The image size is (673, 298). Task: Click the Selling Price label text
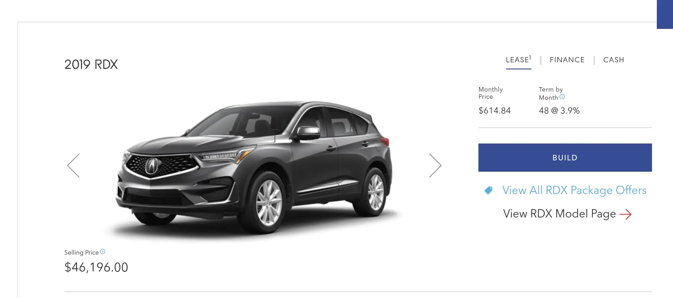81,253
